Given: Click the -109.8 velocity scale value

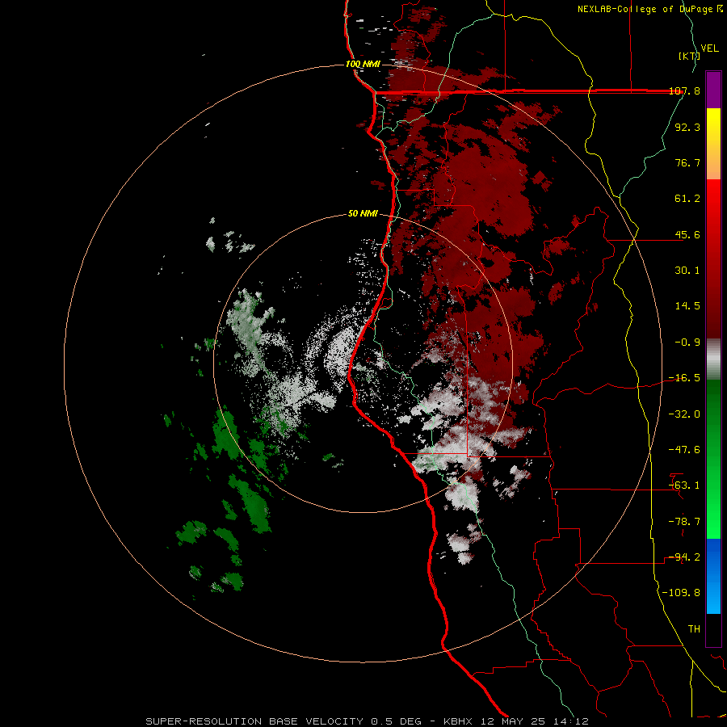Looking at the screenshot, I should click(x=681, y=593).
